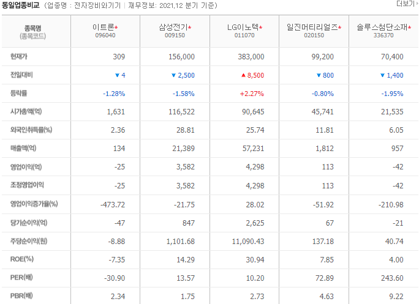Click the 영업이익증가율(%) row label

click(34, 204)
